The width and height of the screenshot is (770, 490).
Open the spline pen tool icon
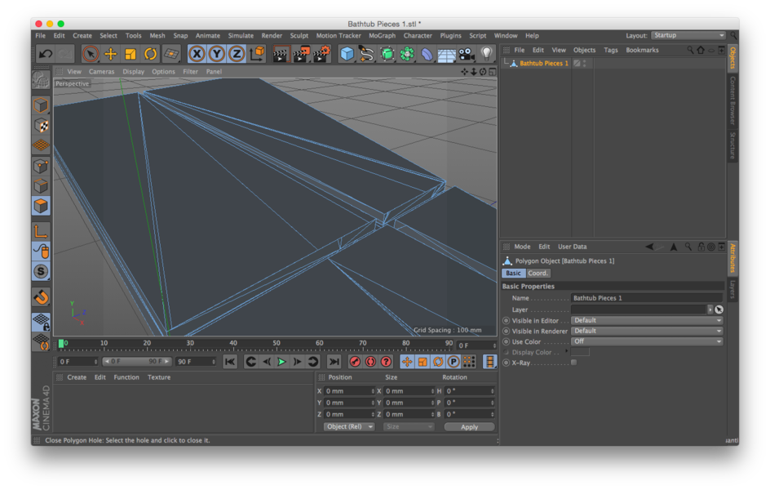366,54
